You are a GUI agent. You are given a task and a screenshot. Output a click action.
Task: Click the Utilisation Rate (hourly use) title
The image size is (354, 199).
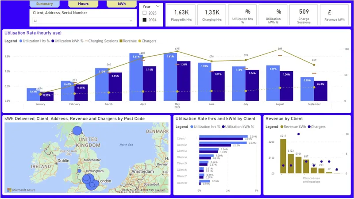coord(33,33)
